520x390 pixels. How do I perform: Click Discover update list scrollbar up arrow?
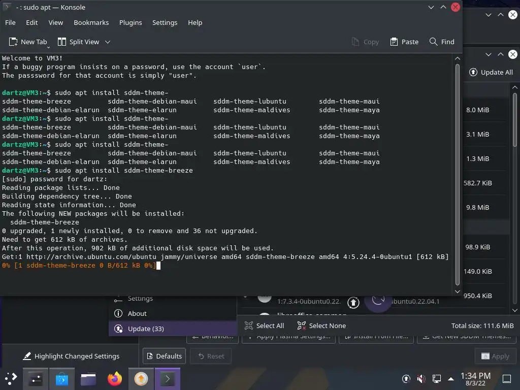click(x=515, y=87)
